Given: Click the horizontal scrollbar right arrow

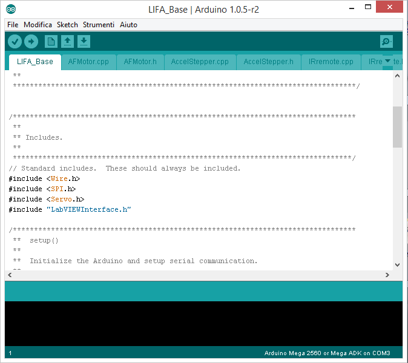Looking at the screenshot, I should click(x=387, y=275).
